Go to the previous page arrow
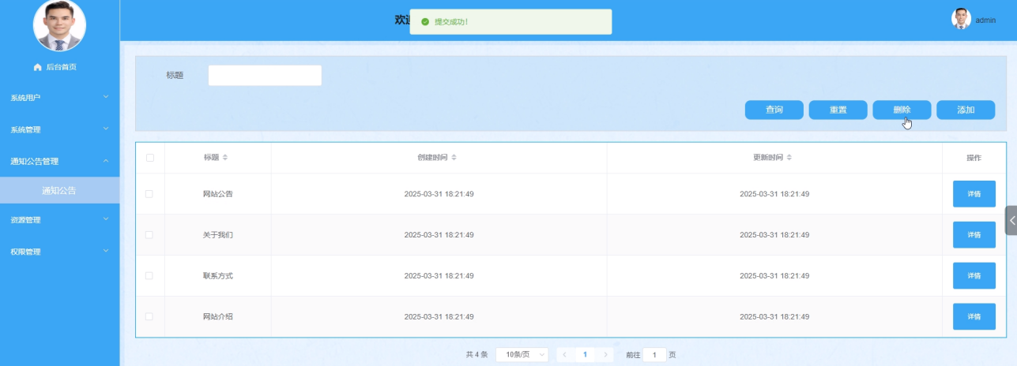Screen dimensions: 1017x366 (565, 355)
